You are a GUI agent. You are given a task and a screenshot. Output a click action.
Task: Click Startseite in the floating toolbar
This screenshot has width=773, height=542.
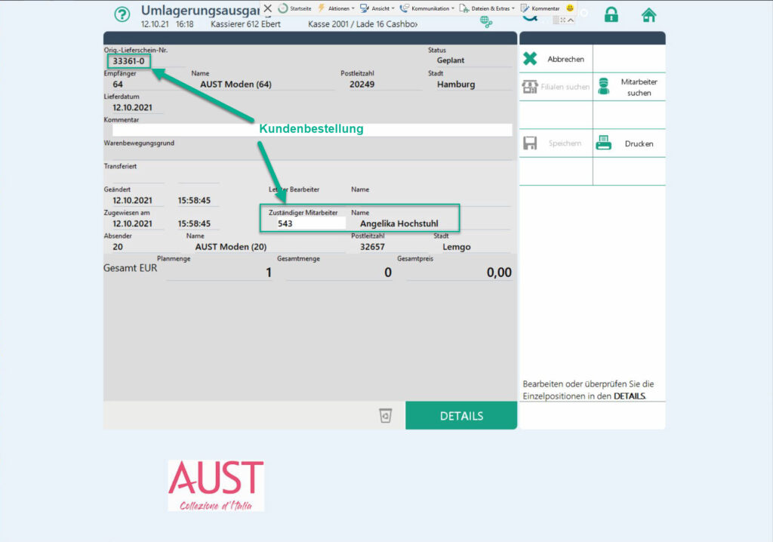(x=294, y=8)
